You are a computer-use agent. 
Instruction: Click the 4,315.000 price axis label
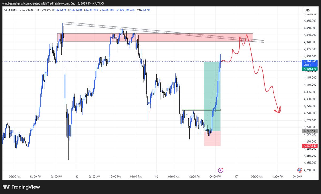click(x=310, y=78)
